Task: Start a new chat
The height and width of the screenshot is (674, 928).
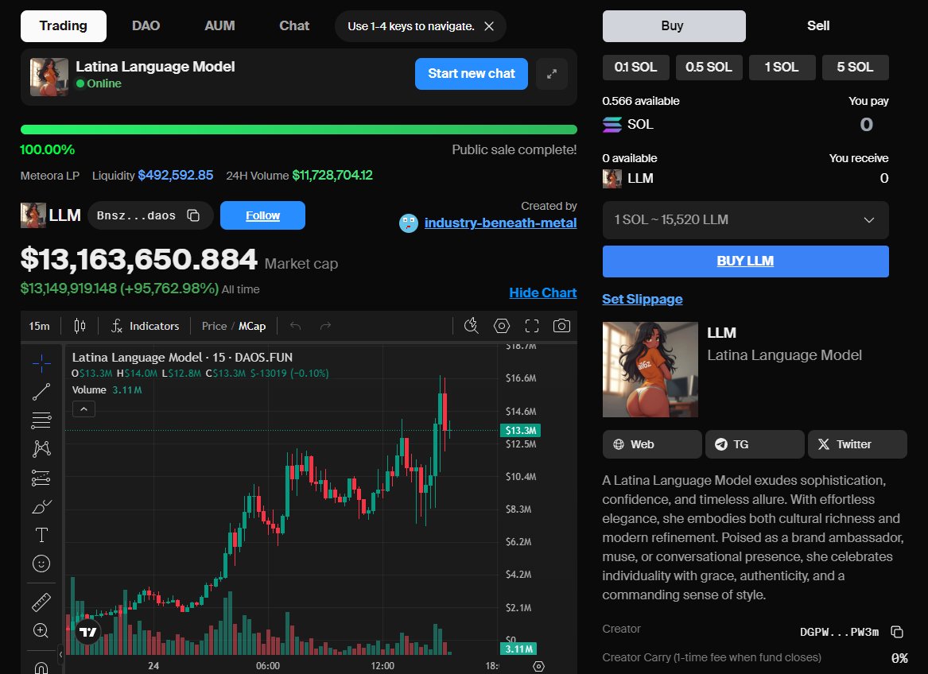Action: [471, 74]
